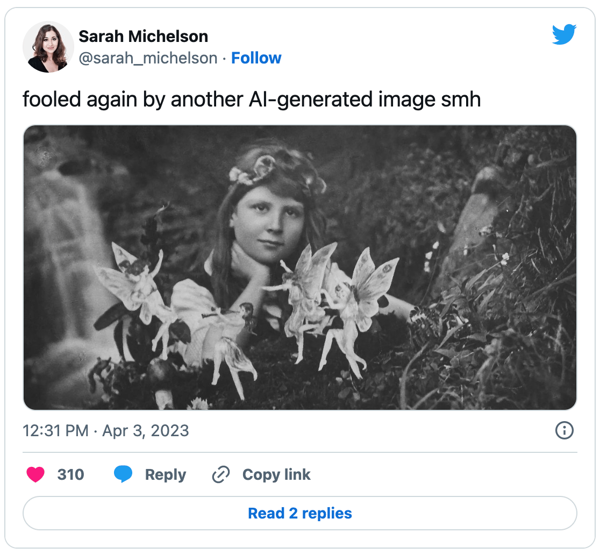Open the tweet info circle icon

[x=564, y=430]
